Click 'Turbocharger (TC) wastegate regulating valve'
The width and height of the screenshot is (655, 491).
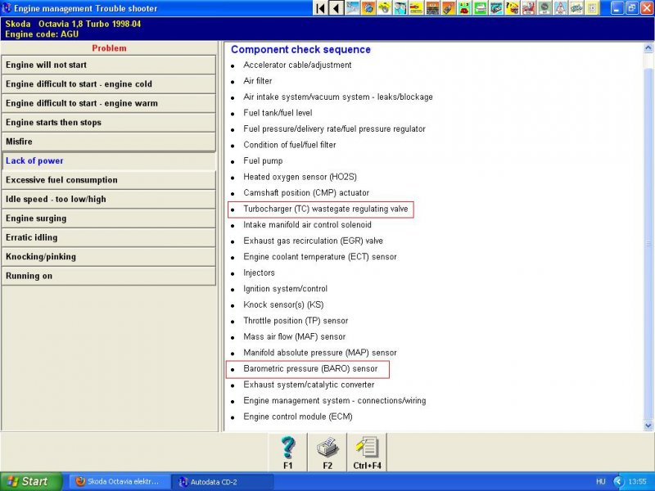pos(325,209)
